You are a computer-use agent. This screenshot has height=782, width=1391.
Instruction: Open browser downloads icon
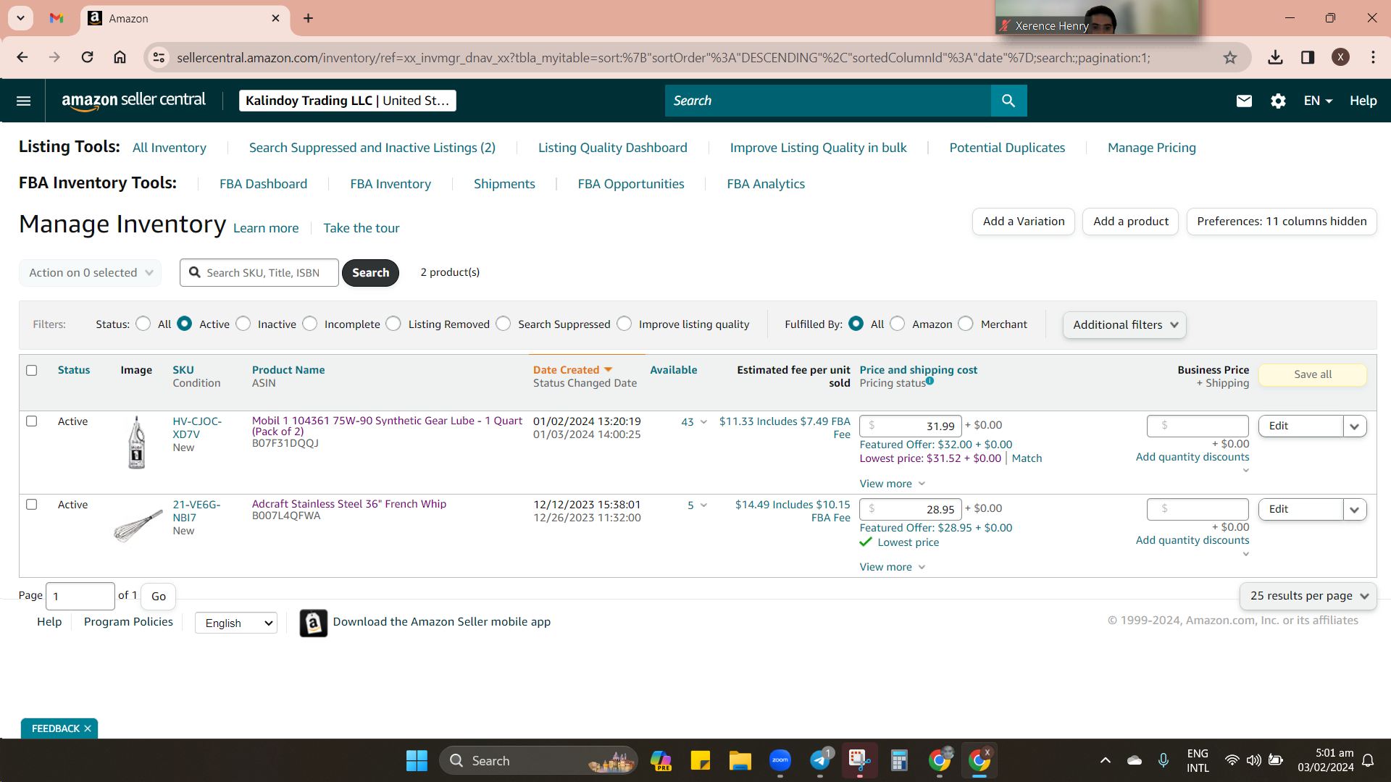(x=1275, y=57)
